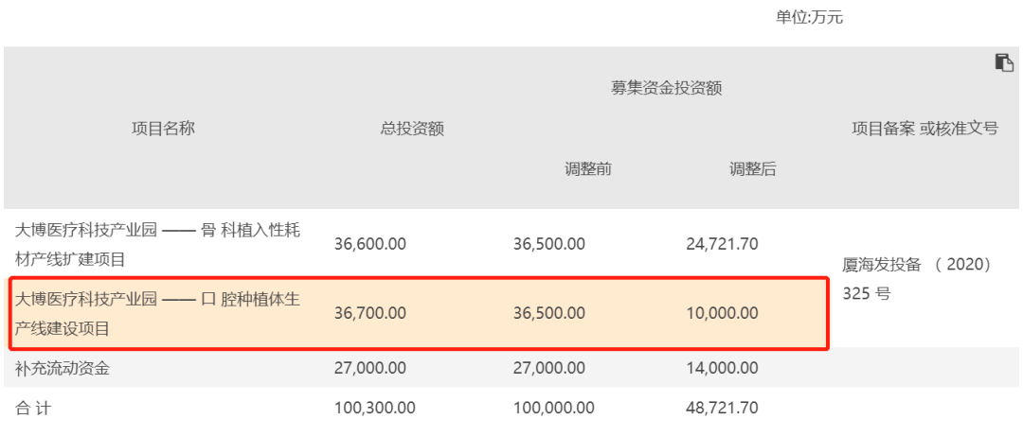Viewport: 1023px width, 436px height.
Task: Select the 项目名称 column header
Action: point(163,129)
